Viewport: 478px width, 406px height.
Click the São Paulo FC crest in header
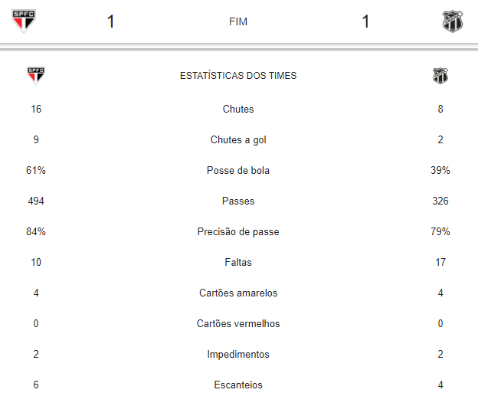[x=25, y=21]
